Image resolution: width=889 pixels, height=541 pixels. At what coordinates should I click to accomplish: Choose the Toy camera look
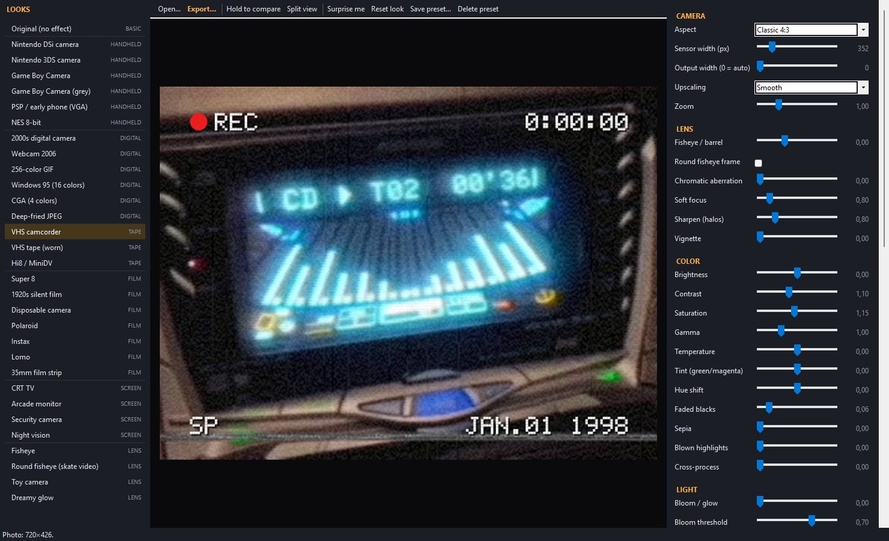[75, 482]
